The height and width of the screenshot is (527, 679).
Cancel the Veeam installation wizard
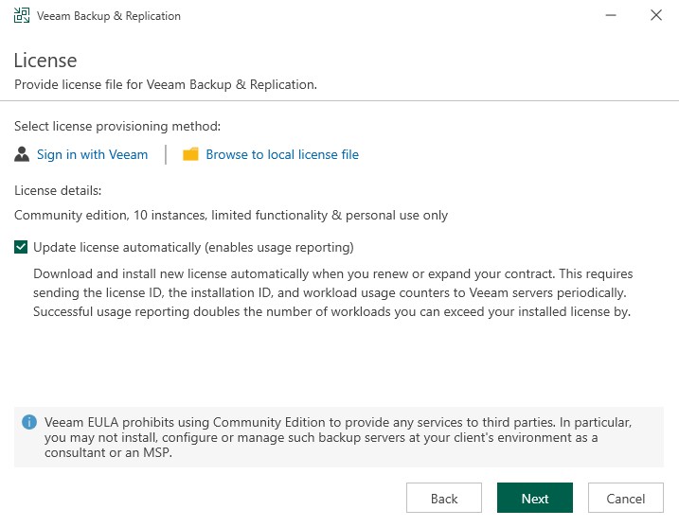click(625, 499)
